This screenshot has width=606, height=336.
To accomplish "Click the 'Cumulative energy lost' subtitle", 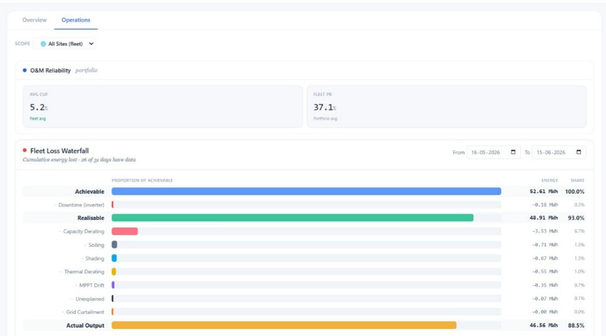I will pos(50,159).
